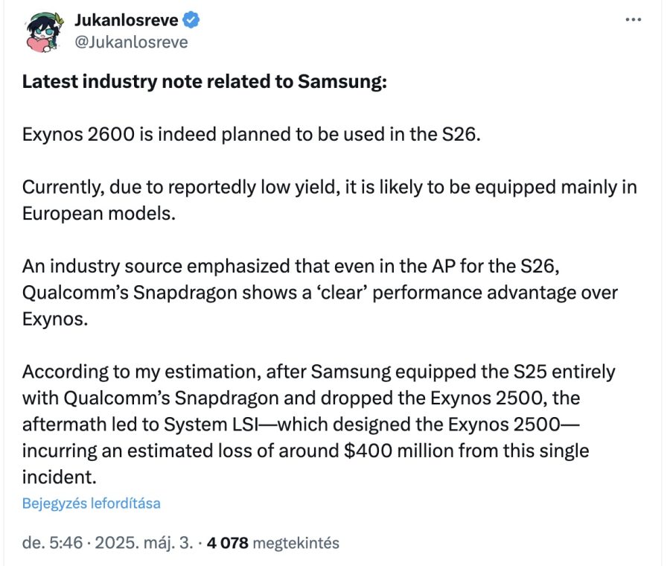The height and width of the screenshot is (566, 670).
Task: Click 'According to my estimation' paragraph start
Action: [x=112, y=371]
